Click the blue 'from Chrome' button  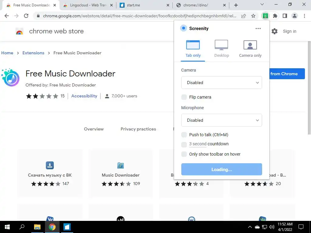(x=287, y=74)
